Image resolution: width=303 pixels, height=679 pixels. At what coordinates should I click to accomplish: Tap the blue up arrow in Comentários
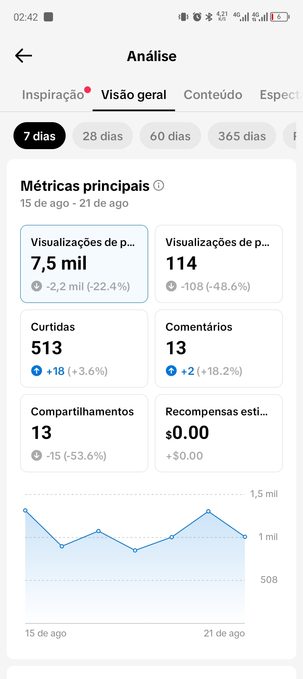(171, 371)
